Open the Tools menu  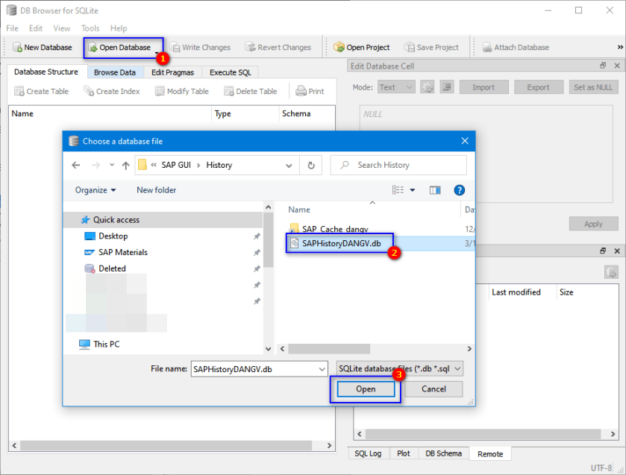pos(90,28)
